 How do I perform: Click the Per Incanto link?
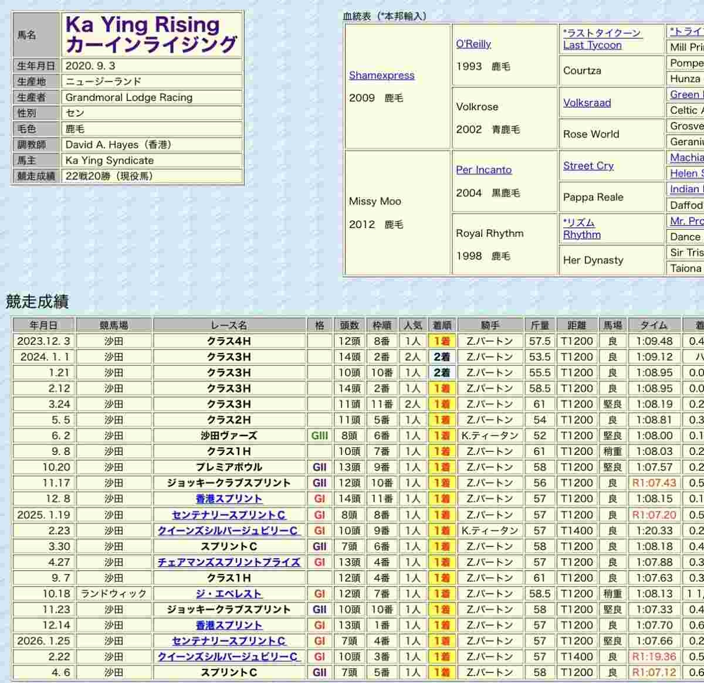(x=484, y=170)
